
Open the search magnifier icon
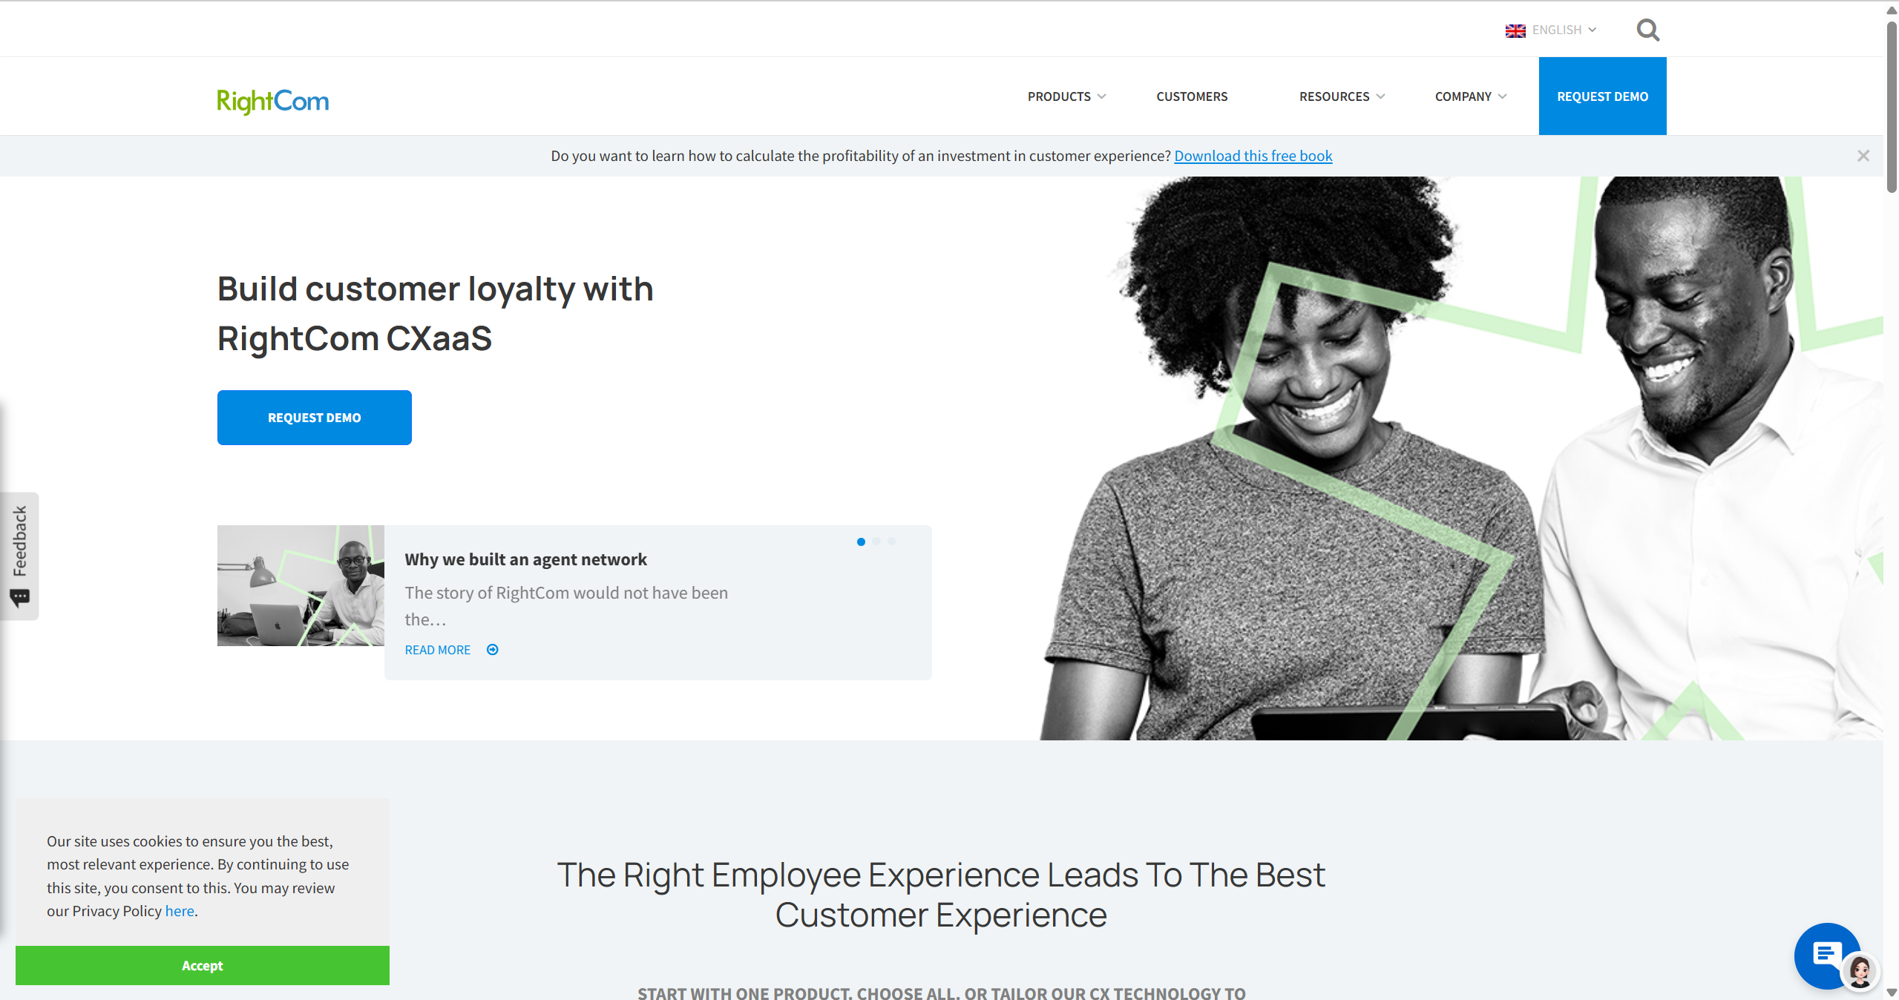[1647, 30]
